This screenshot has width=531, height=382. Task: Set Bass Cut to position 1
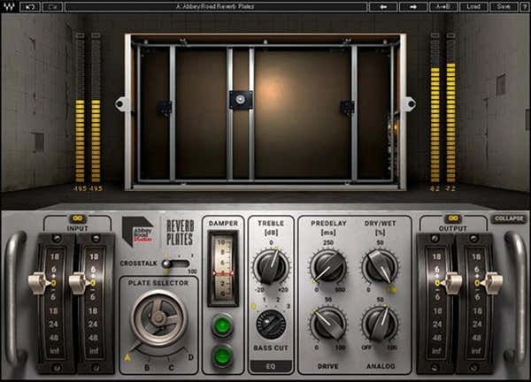[264, 300]
